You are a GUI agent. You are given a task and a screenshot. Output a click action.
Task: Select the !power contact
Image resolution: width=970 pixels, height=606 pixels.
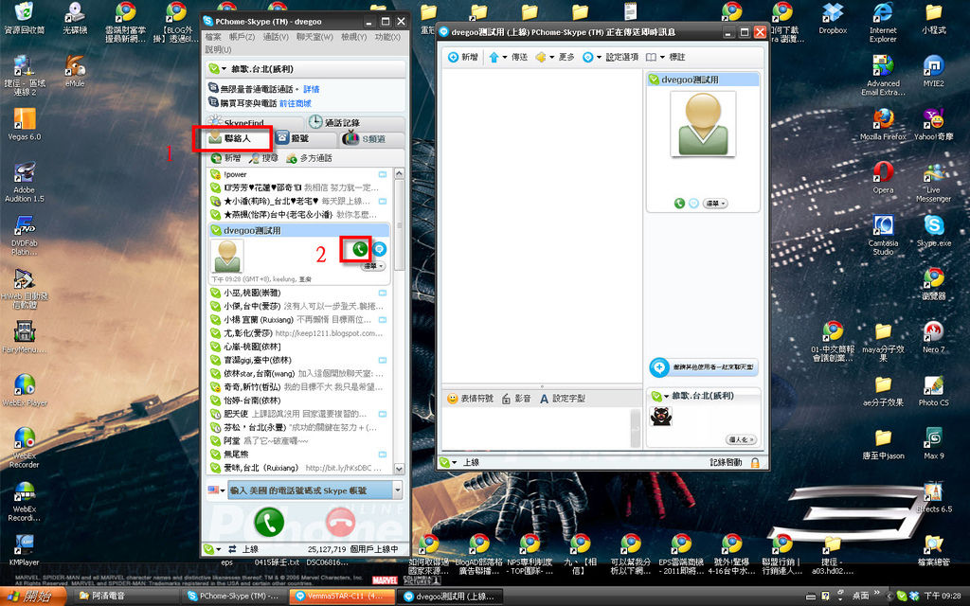[298, 174]
